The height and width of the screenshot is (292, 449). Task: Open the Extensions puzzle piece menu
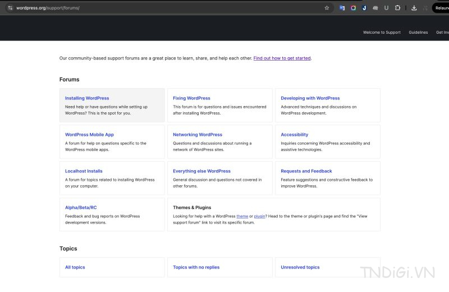[x=397, y=8]
